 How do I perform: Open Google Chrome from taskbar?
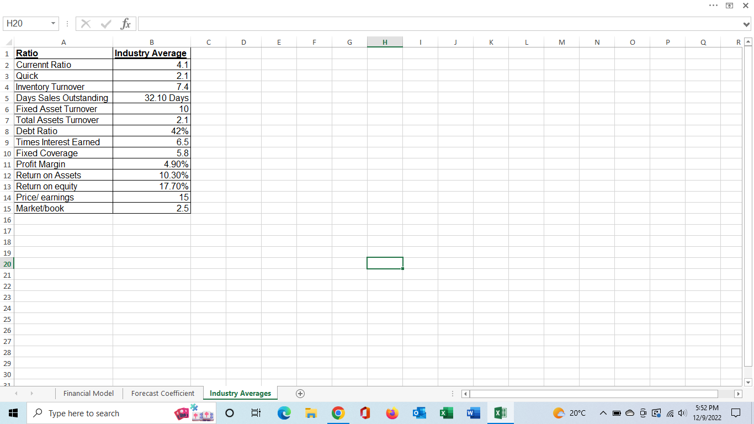point(338,413)
